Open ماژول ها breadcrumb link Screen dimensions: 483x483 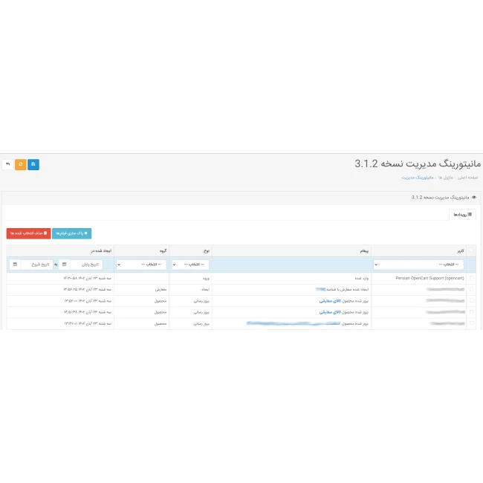pyautogui.click(x=445, y=178)
